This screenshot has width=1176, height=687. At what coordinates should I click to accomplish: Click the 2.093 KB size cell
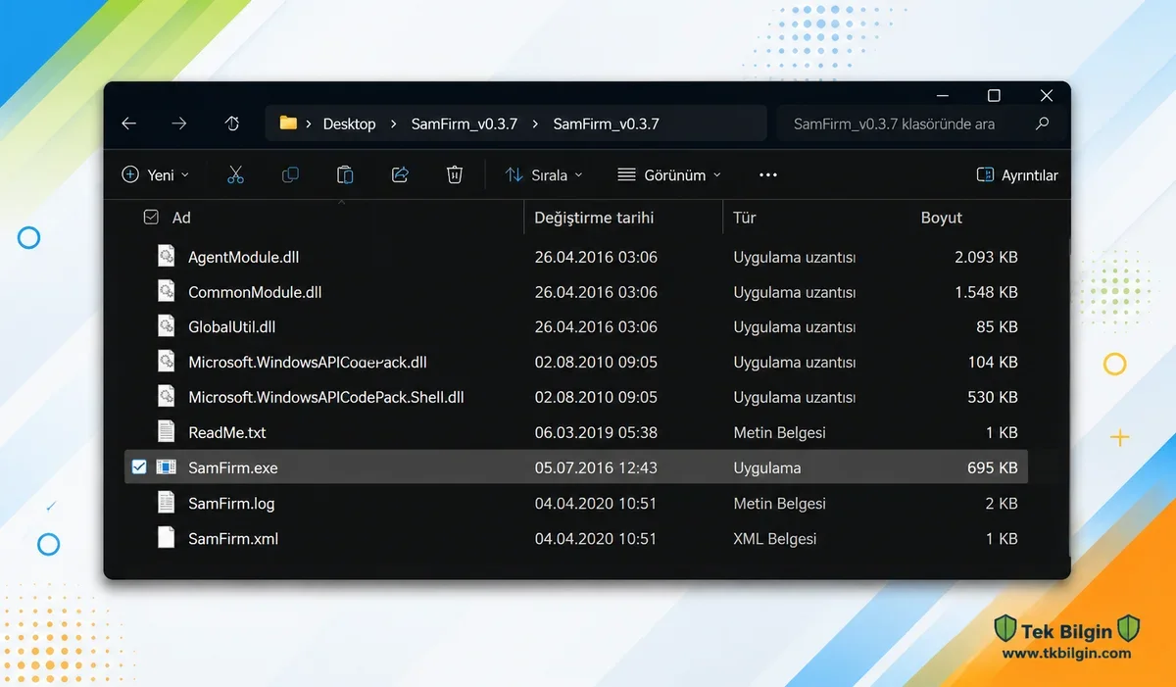click(x=986, y=257)
